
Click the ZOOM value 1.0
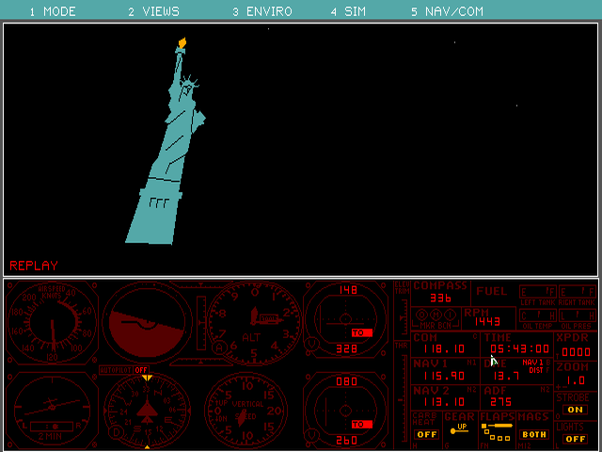point(576,380)
